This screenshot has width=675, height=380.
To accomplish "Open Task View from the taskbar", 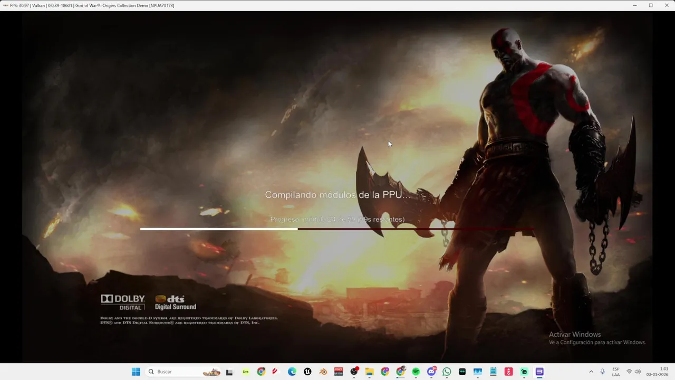I will pyautogui.click(x=229, y=372).
